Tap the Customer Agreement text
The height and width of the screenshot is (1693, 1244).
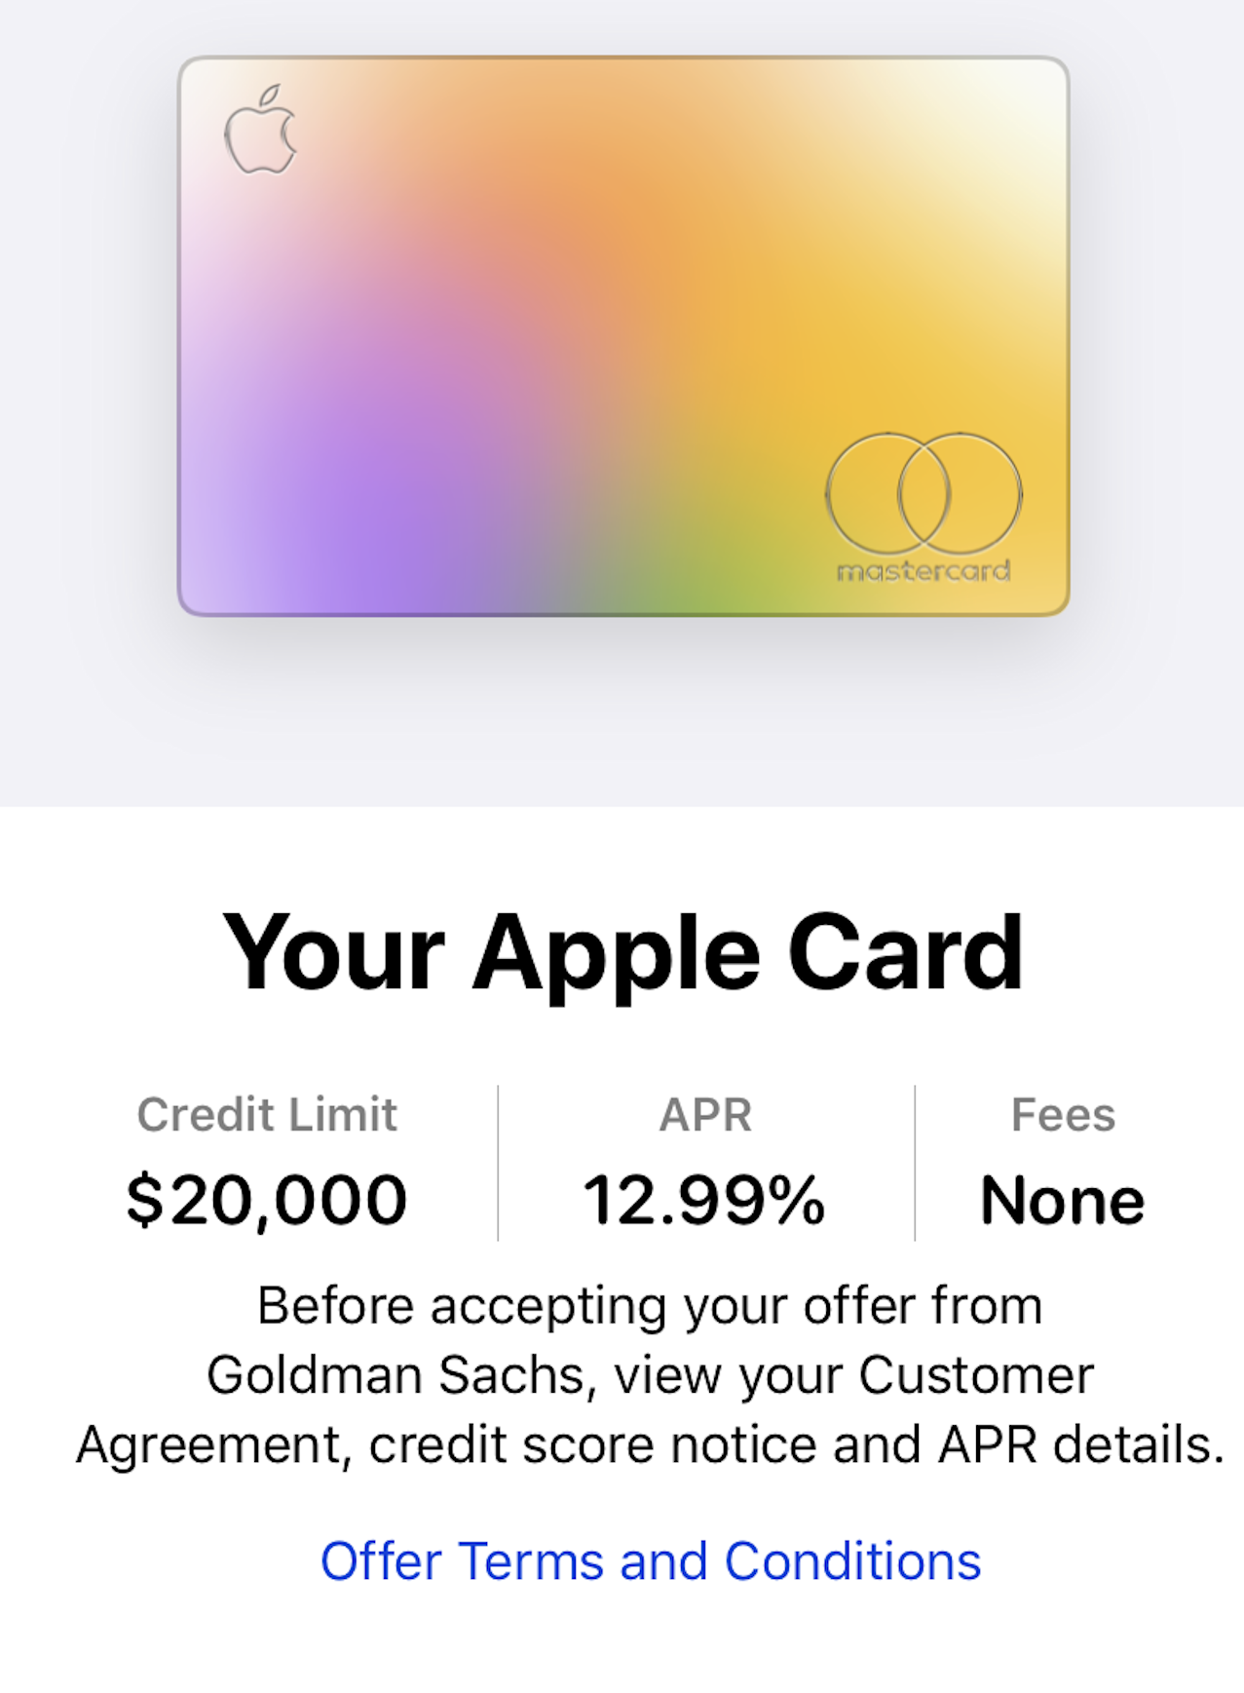tap(976, 1375)
